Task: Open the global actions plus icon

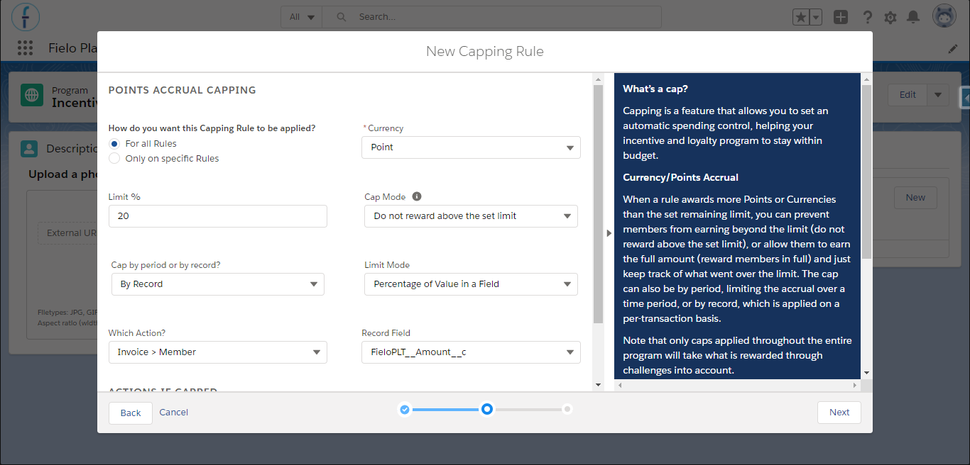Action: [841, 17]
